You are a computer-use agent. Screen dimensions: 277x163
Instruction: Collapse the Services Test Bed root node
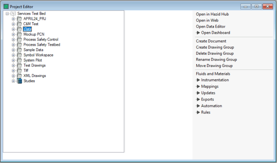(7, 14)
